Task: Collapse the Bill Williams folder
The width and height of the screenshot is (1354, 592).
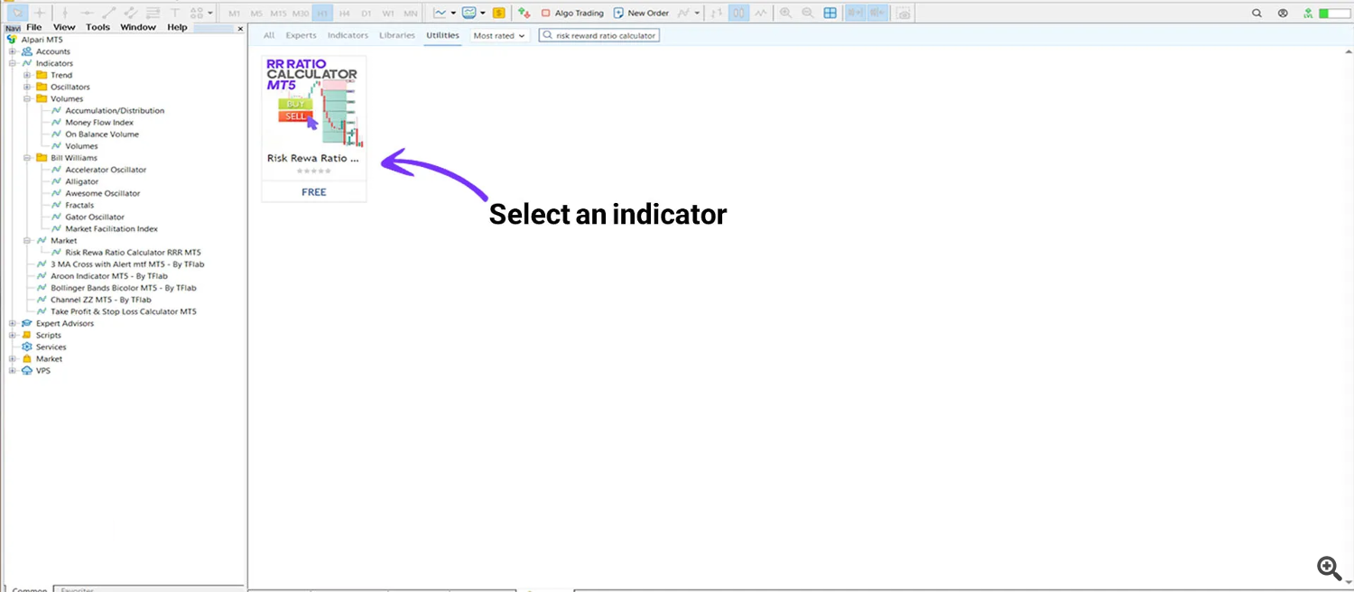Action: (27, 158)
